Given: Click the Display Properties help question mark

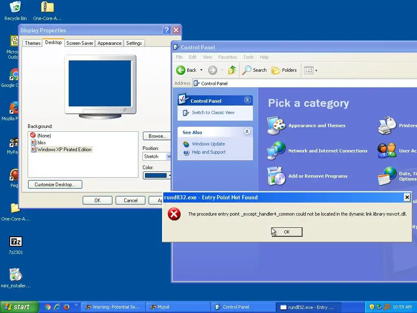Looking at the screenshot, I should [x=167, y=30].
